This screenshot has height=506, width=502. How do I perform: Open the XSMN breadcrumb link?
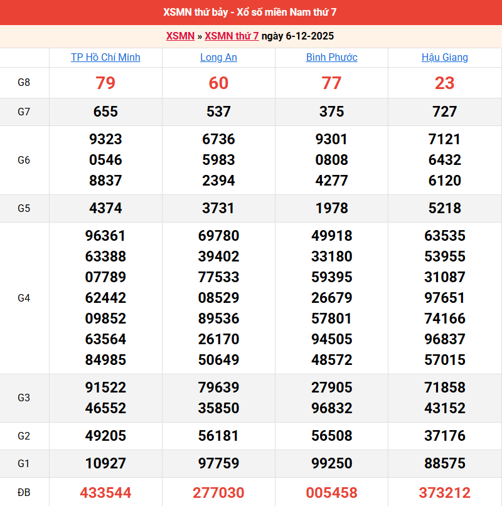pos(180,36)
